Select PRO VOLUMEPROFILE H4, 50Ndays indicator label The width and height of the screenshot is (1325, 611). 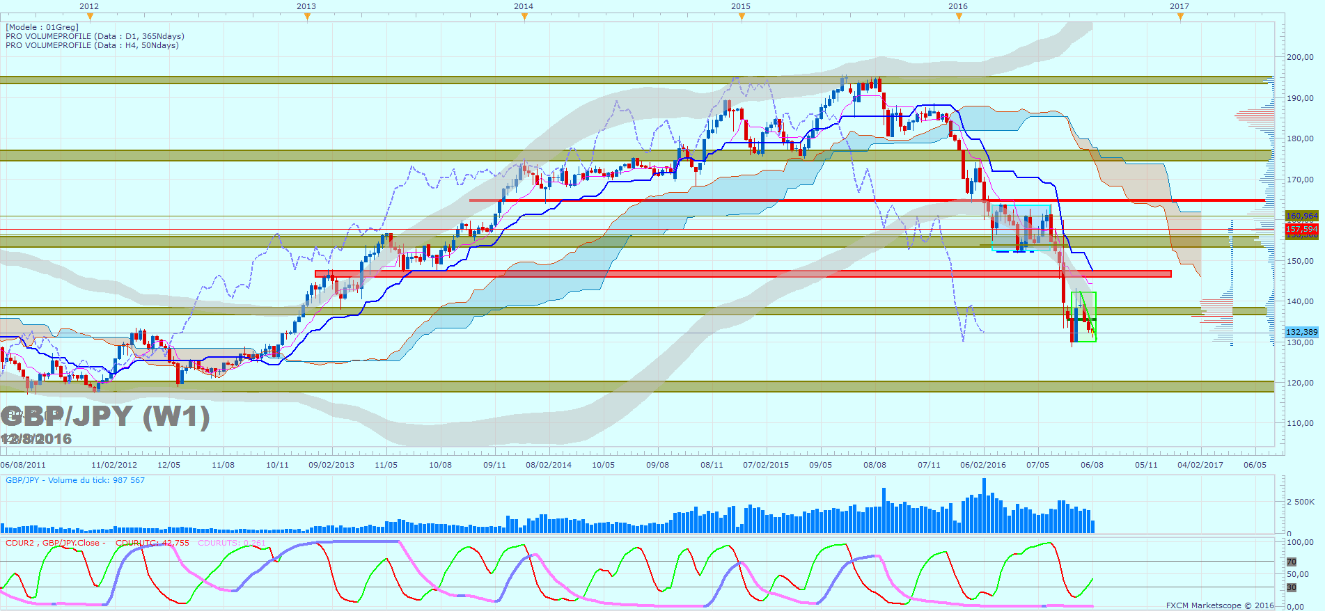[92, 45]
